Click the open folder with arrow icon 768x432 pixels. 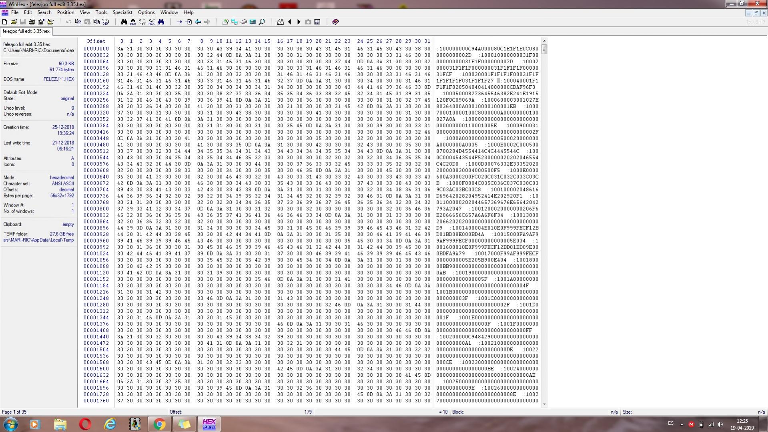point(50,22)
